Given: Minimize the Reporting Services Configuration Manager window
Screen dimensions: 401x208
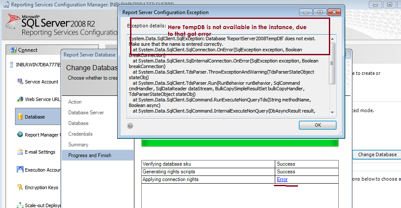Looking at the screenshot, I should pos(375,5).
